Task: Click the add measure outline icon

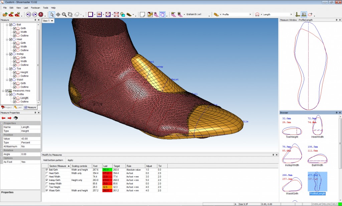Action: pos(310,14)
